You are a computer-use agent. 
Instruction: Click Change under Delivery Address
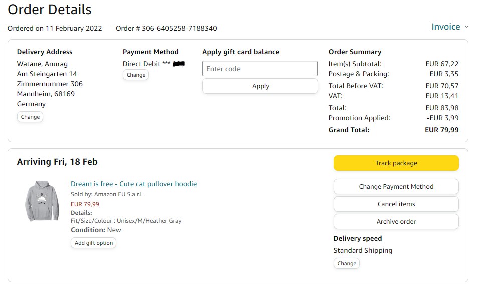[30, 117]
